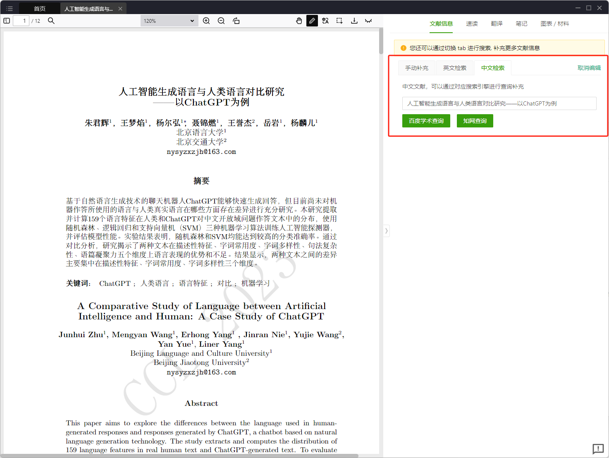Open the 120% zoom level dropdown
609x458 pixels.
pyautogui.click(x=169, y=21)
